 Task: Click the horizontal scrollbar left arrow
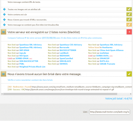coord(2,94)
